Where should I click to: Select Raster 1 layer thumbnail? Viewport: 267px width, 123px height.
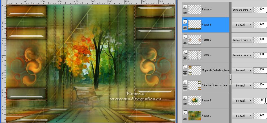pos(195,116)
